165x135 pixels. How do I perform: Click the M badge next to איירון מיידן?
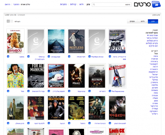pos(110,57)
